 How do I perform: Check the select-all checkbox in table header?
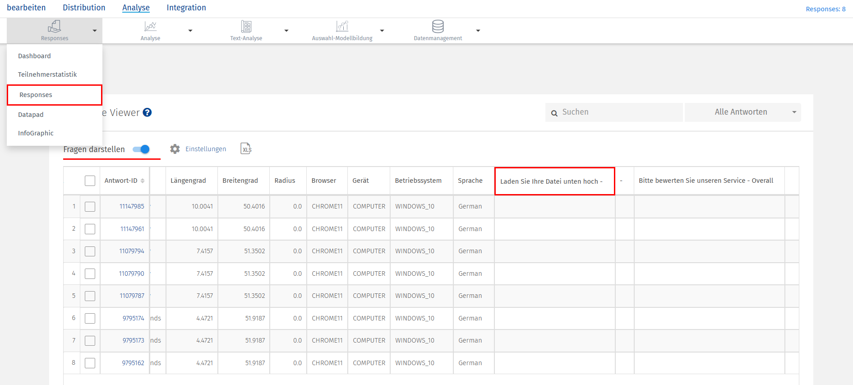point(90,181)
